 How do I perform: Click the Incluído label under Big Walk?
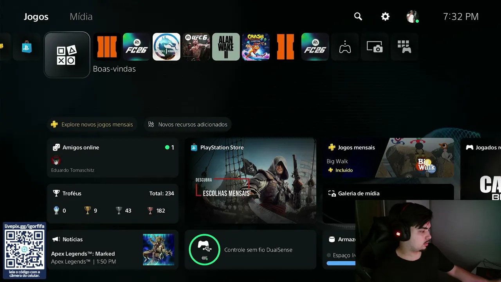coord(344,170)
